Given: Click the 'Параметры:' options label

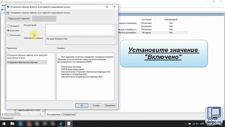Looking at the screenshot, I should (x=12, y=48).
